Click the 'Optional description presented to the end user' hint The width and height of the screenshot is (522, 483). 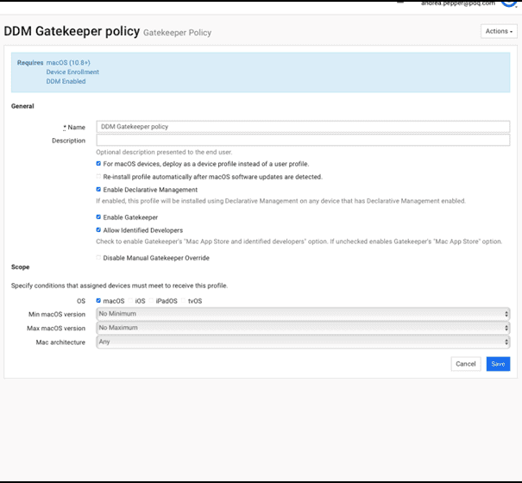(164, 152)
